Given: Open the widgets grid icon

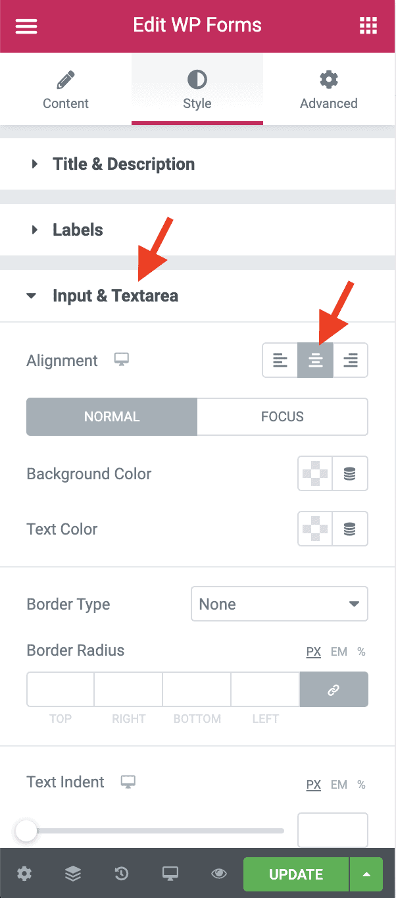Looking at the screenshot, I should coord(368,26).
